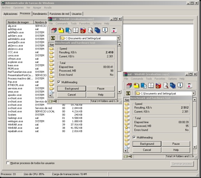The width and height of the screenshot is (201, 178).
Task: Open the path dropdown in the lower-right WinRAR window
Action: [194, 93]
